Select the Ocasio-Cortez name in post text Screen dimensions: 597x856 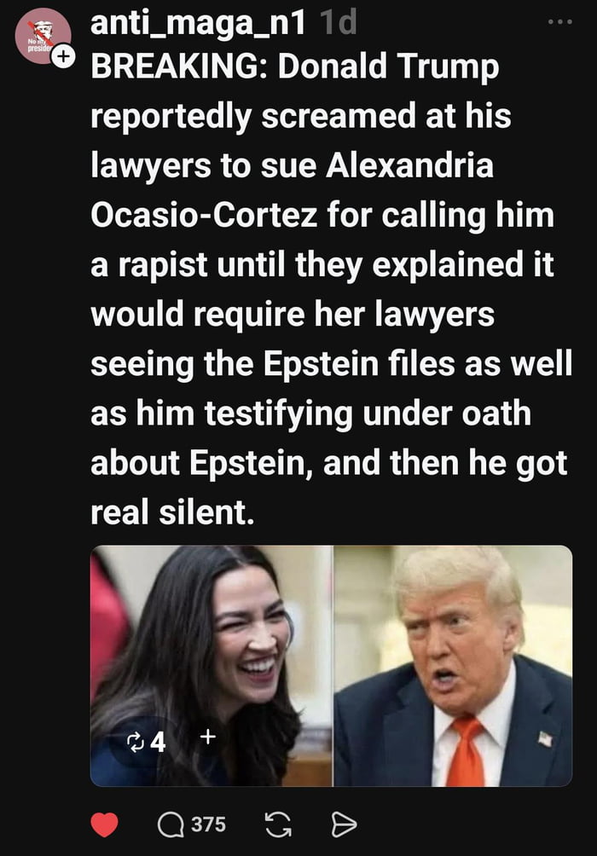[x=204, y=215]
